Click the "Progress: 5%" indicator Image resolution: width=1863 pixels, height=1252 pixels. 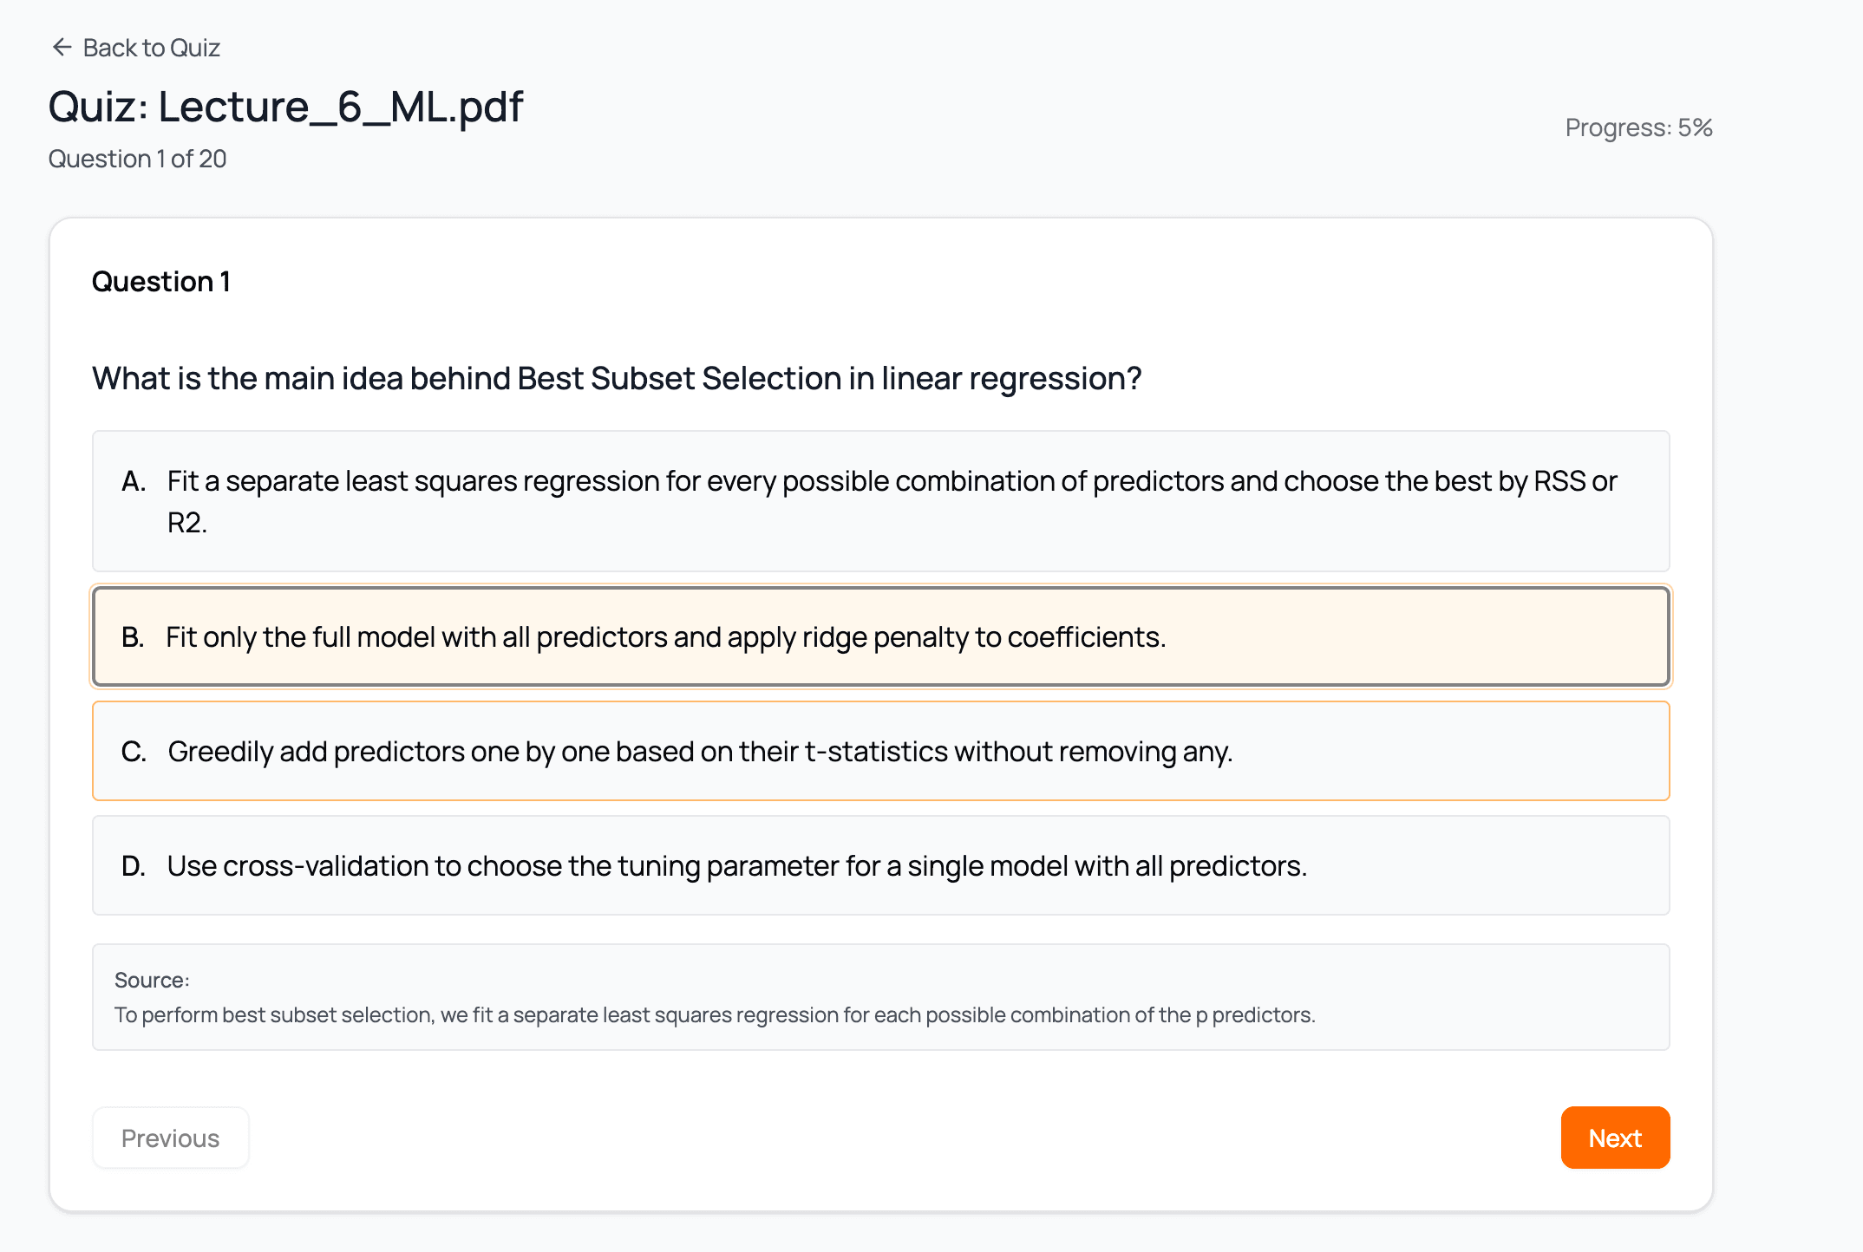(1637, 127)
